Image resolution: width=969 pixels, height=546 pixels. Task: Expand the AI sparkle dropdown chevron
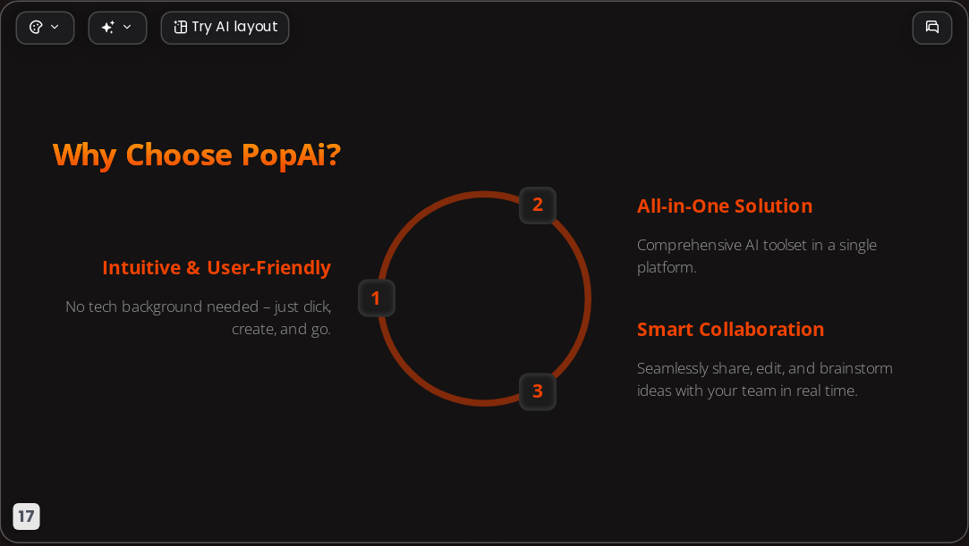(x=127, y=27)
